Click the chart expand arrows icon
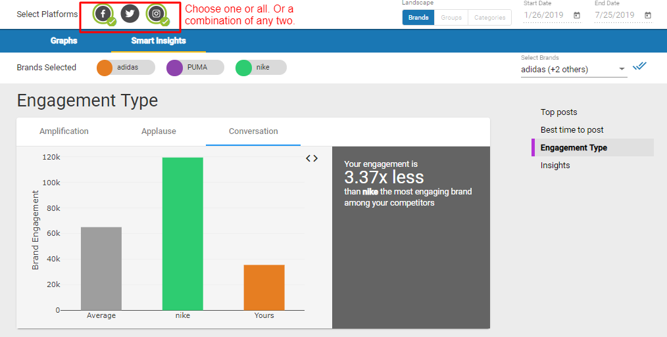 tap(312, 158)
